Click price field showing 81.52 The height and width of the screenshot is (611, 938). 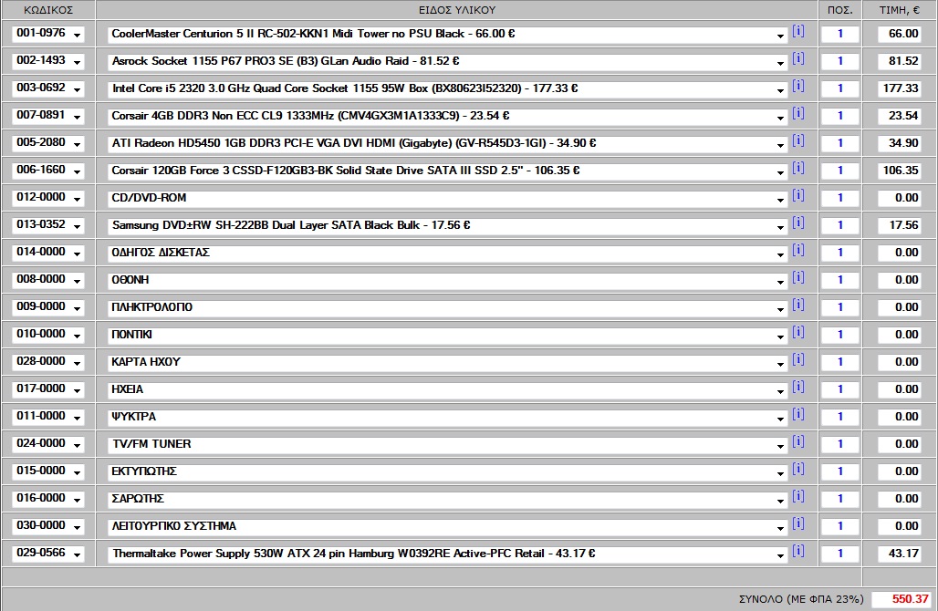tap(899, 61)
